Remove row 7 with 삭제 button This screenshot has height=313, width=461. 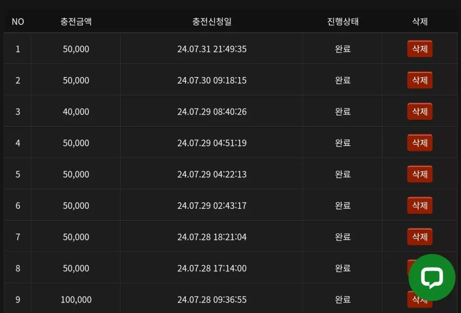pos(420,237)
